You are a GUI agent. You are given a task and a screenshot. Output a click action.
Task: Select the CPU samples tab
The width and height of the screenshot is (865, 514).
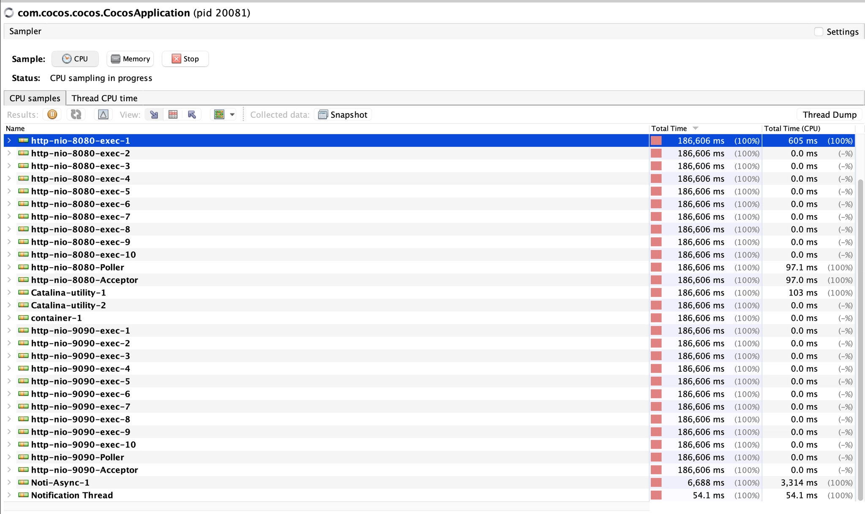coord(35,98)
